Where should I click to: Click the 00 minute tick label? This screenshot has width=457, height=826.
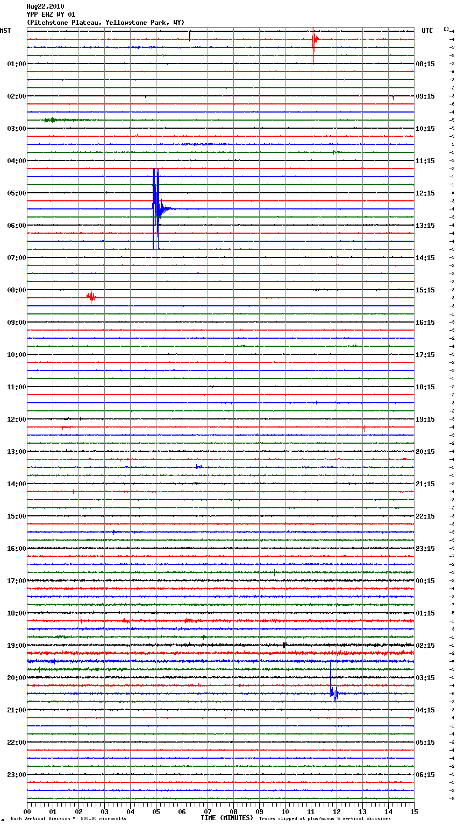[x=27, y=811]
